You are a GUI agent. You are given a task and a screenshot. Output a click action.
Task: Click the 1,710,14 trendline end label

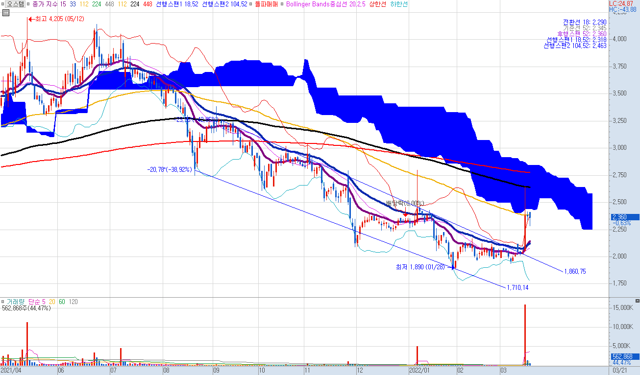[x=517, y=287]
